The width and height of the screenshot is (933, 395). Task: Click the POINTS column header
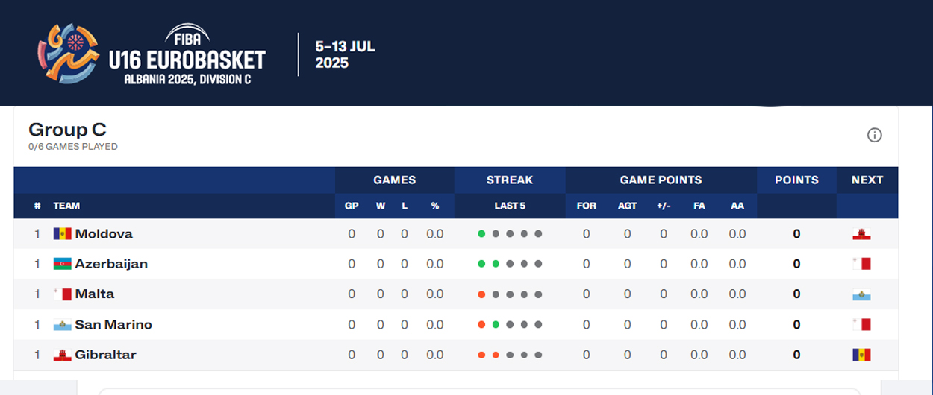pos(796,180)
